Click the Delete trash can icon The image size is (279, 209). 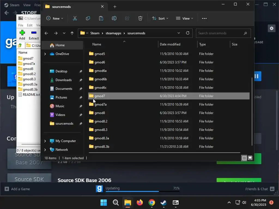[x=140, y=18]
